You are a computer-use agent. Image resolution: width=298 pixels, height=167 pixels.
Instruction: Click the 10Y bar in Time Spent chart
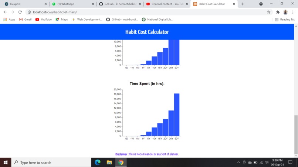[x=154, y=132]
